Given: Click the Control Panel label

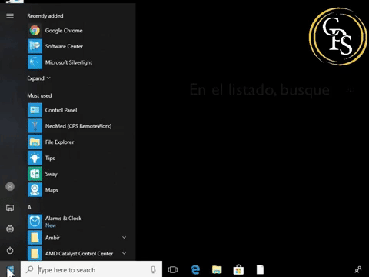Looking at the screenshot, I should pos(61,110).
